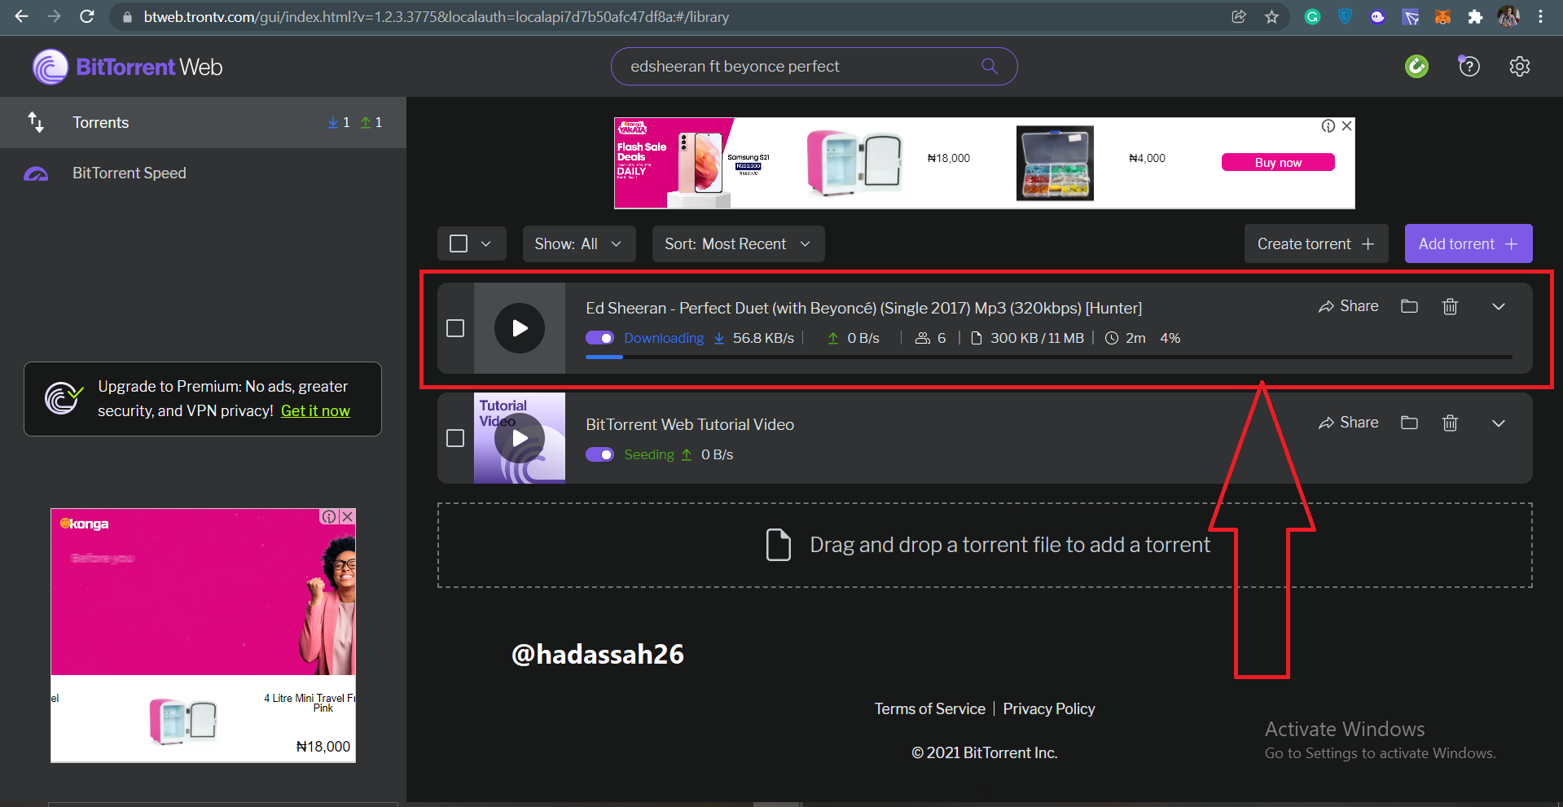Screen dimensions: 1563x807
Task: Open the Grammarly extension icon
Action: click(1312, 16)
